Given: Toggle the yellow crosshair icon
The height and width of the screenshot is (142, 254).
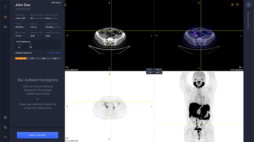Looking at the screenshot, I should click(x=233, y=4).
